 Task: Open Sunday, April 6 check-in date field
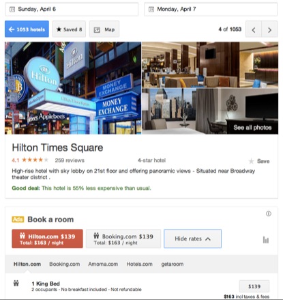(x=72, y=10)
